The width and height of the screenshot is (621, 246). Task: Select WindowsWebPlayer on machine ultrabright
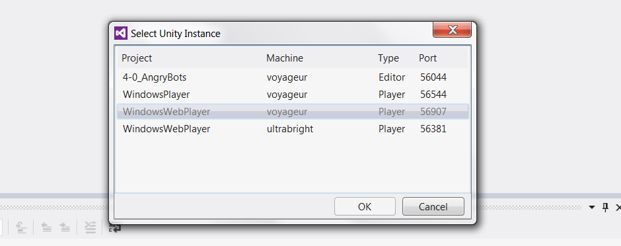coord(166,129)
